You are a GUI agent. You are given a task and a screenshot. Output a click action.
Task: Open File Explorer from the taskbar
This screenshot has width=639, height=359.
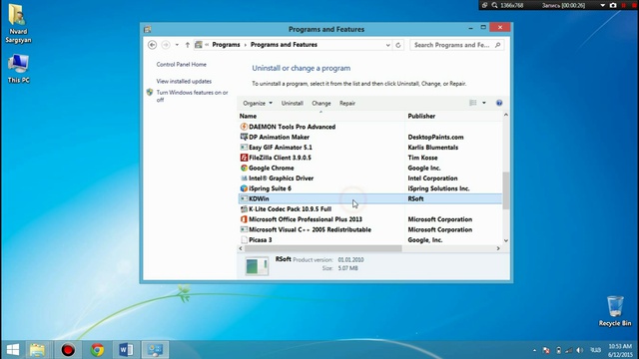[37, 350]
